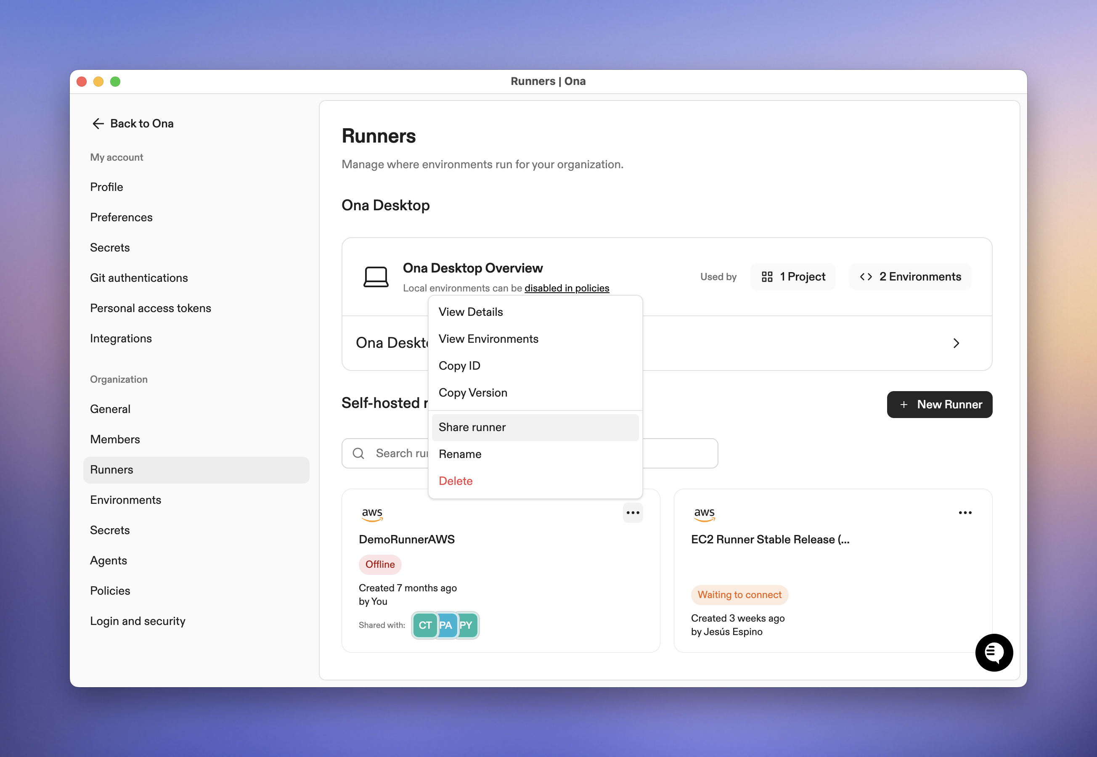The image size is (1097, 757).
Task: Click the New Runner button
Action: click(x=939, y=405)
